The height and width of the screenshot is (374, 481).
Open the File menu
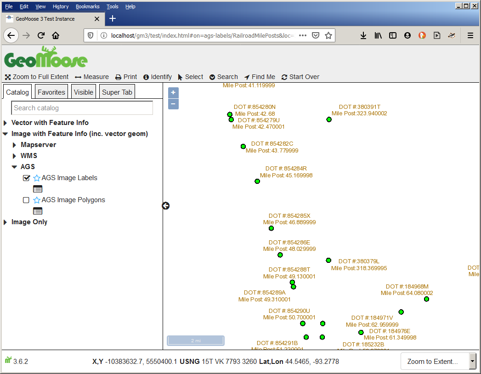[9, 6]
